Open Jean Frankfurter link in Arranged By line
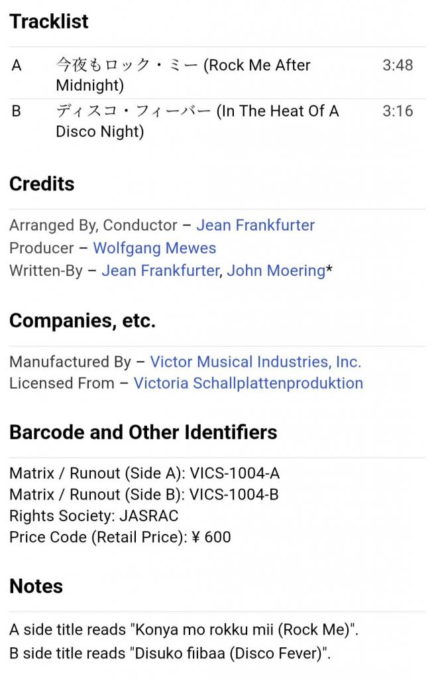434x679 pixels. pos(255,225)
